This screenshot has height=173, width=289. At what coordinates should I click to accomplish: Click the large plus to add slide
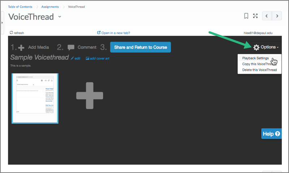click(90, 96)
